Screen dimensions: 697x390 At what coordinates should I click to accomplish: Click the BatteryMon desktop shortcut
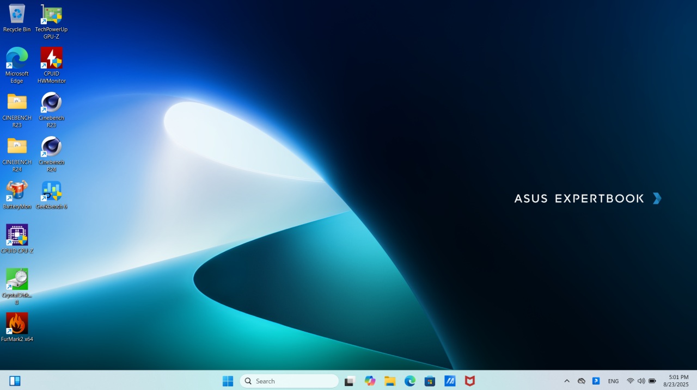coord(17,191)
